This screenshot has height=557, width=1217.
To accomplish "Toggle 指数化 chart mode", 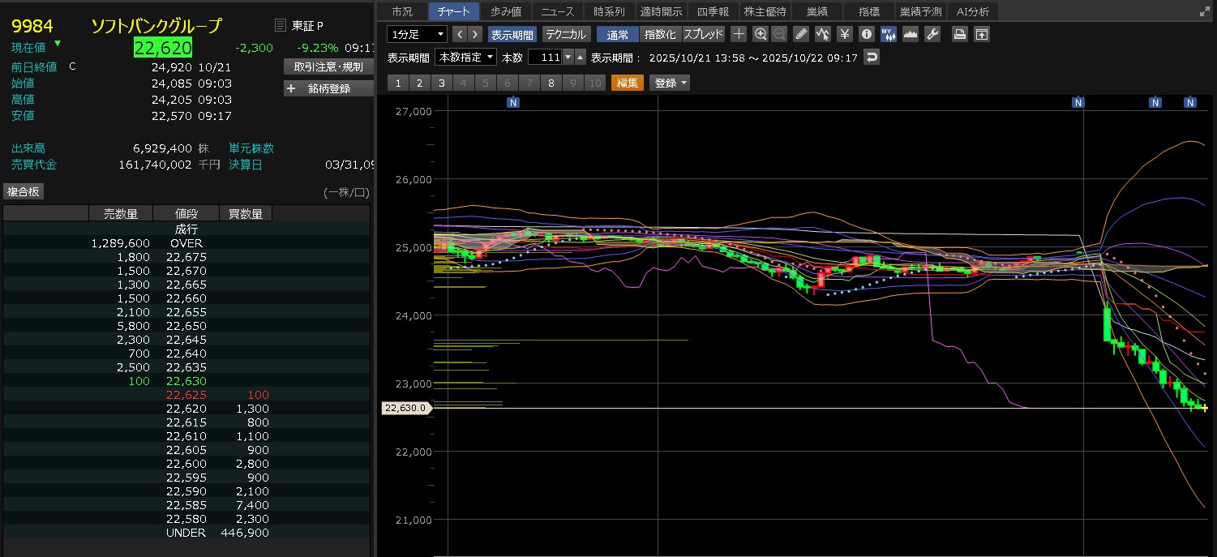I will [x=660, y=34].
